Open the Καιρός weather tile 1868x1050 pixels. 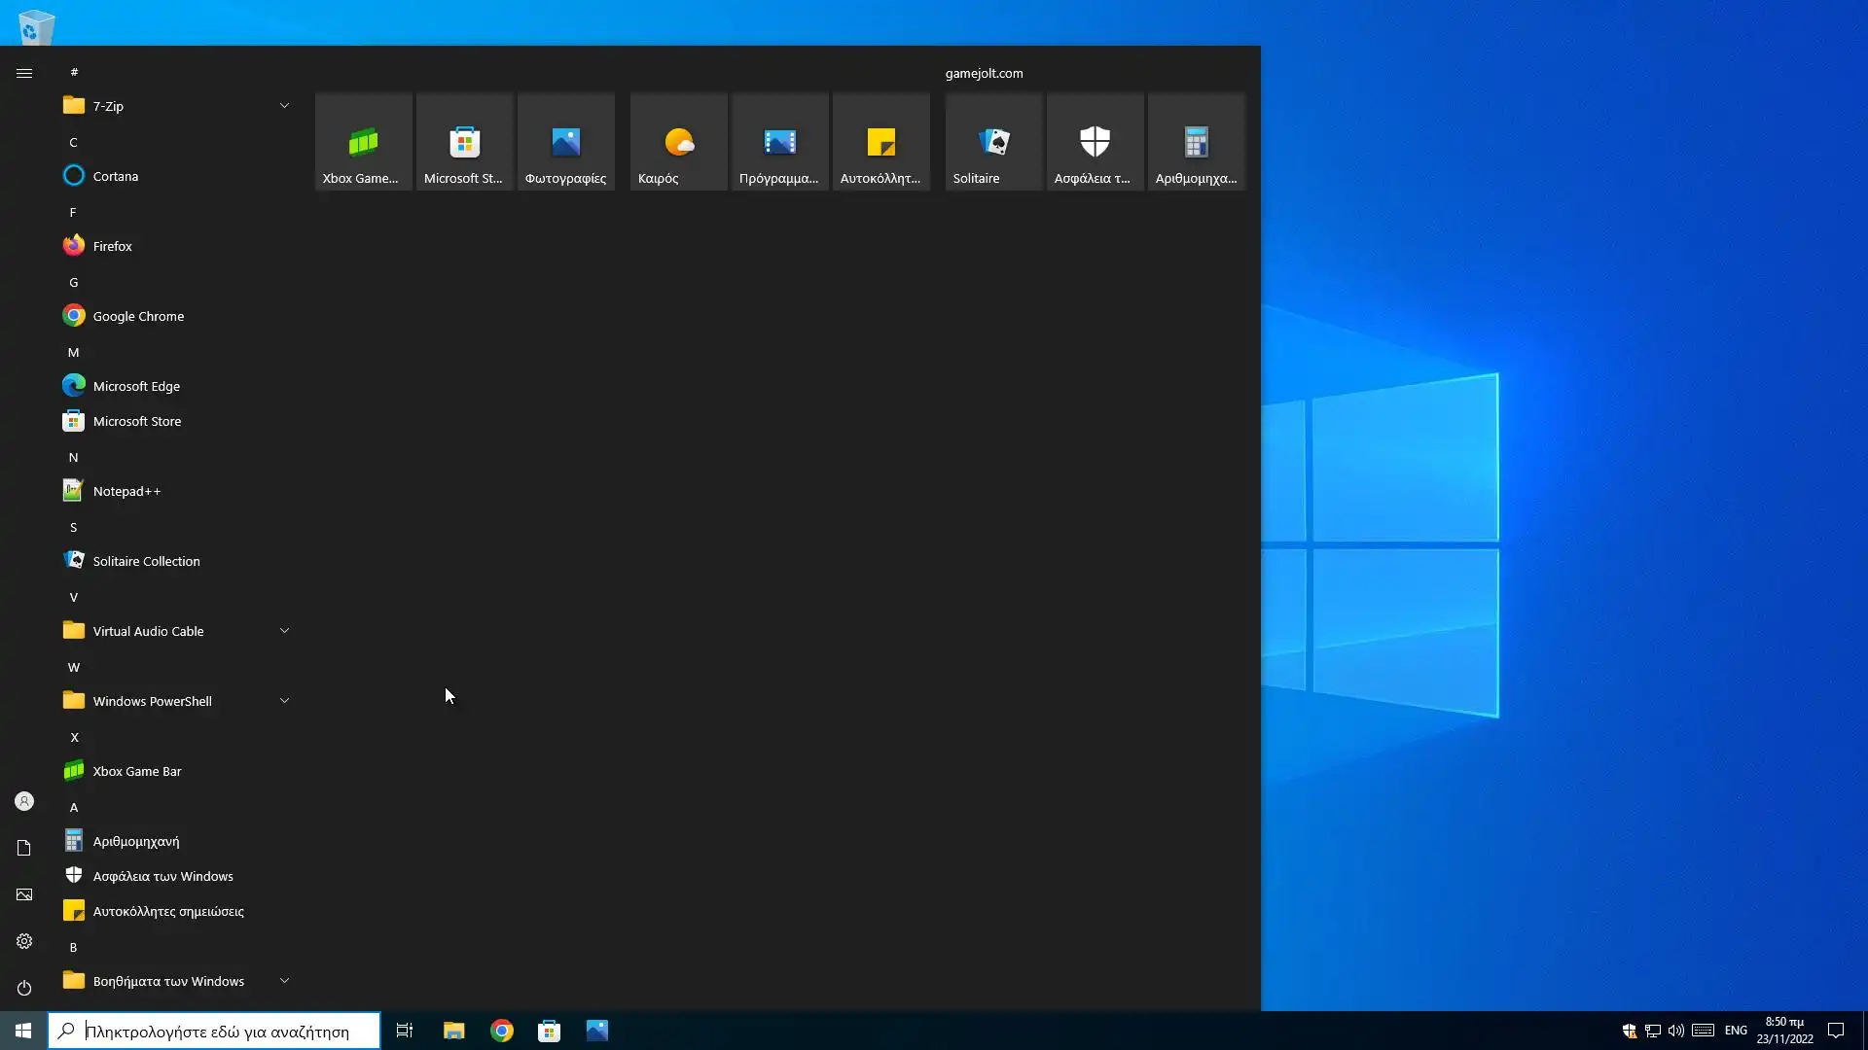click(678, 142)
